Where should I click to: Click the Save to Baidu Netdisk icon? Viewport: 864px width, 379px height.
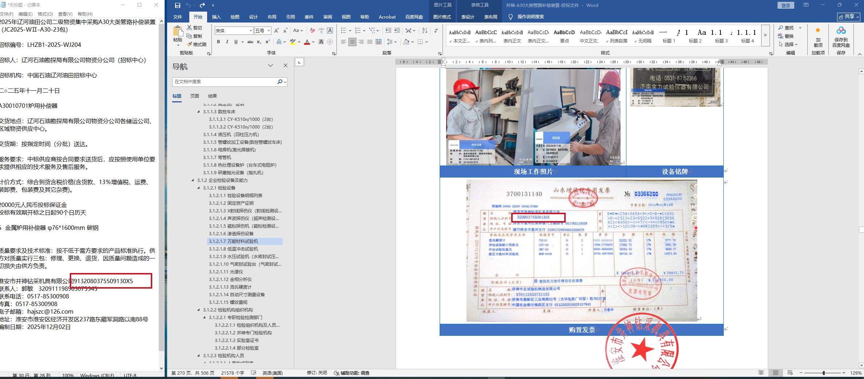click(841, 30)
